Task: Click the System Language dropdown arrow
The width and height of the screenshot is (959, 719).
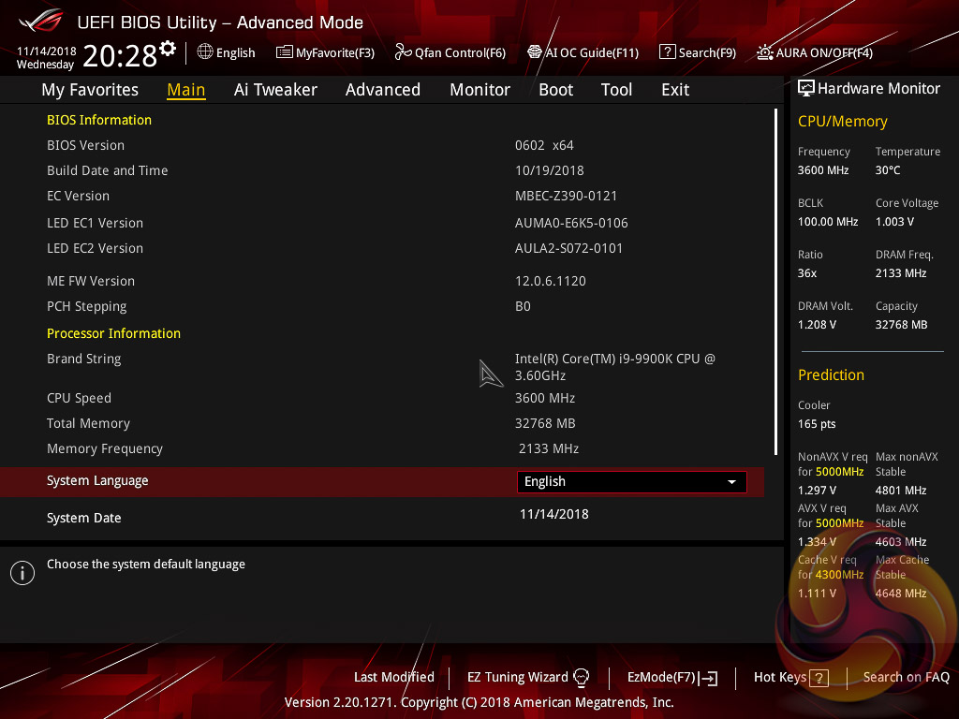Action: (x=731, y=482)
